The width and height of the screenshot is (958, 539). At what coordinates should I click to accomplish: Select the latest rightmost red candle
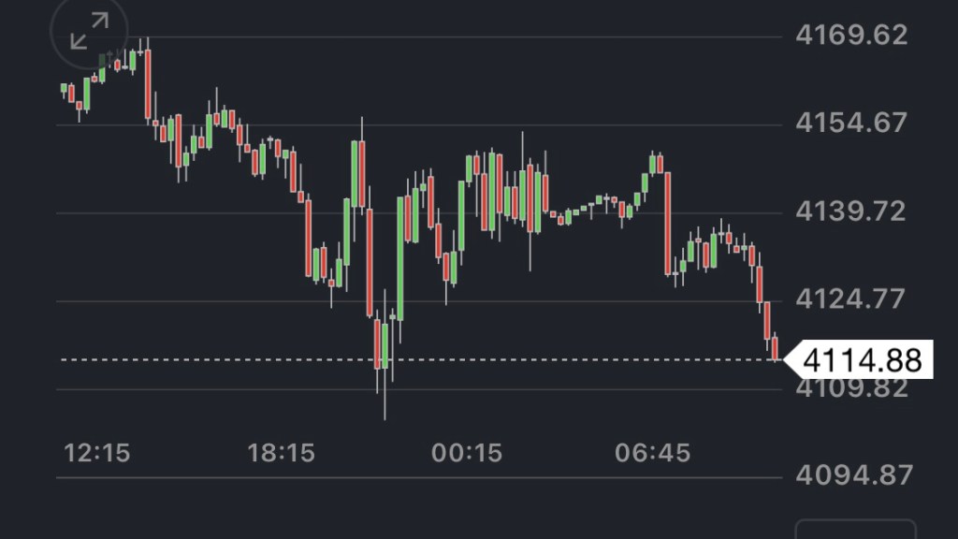(775, 348)
